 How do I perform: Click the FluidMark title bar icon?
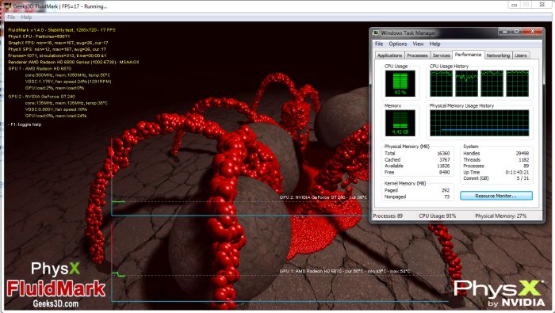(7, 6)
